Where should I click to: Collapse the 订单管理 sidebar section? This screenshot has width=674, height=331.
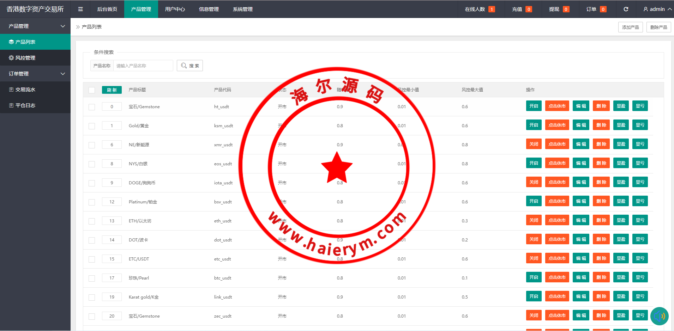click(63, 74)
